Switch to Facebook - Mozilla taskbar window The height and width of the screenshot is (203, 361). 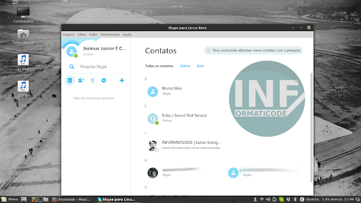(72, 199)
